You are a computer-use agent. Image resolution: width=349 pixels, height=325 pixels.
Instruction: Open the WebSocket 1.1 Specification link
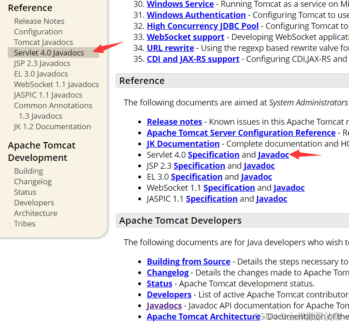[229, 188]
